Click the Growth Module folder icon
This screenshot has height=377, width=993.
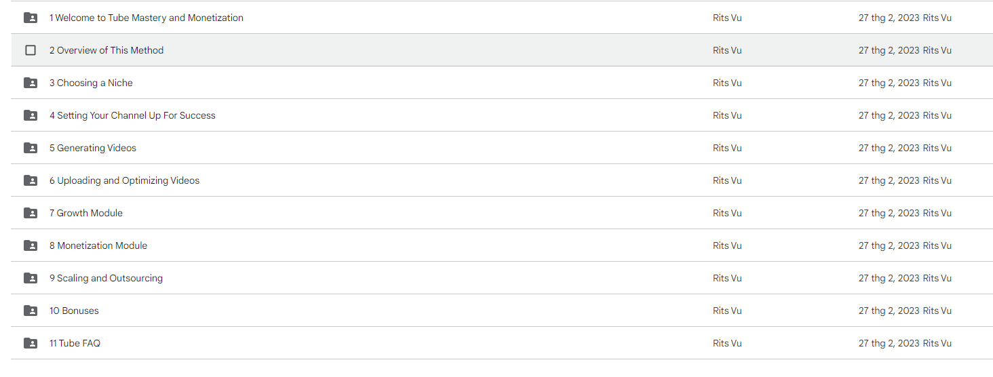(x=31, y=213)
